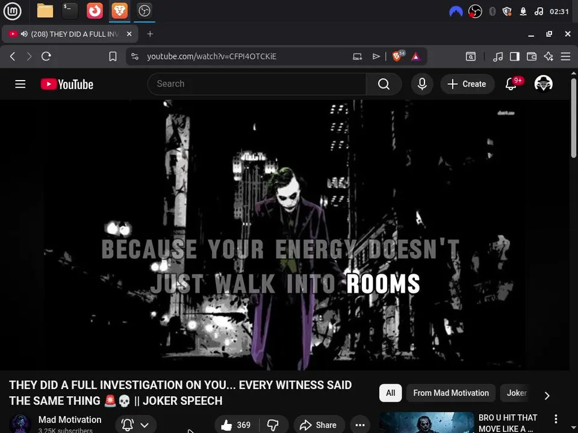Open BRO U HIT THAT MOVE video thumbnail
The height and width of the screenshot is (433, 578).
[426, 422]
